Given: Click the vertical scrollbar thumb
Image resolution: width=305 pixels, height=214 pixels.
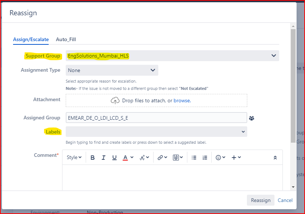Looking at the screenshot, I should point(293,86).
